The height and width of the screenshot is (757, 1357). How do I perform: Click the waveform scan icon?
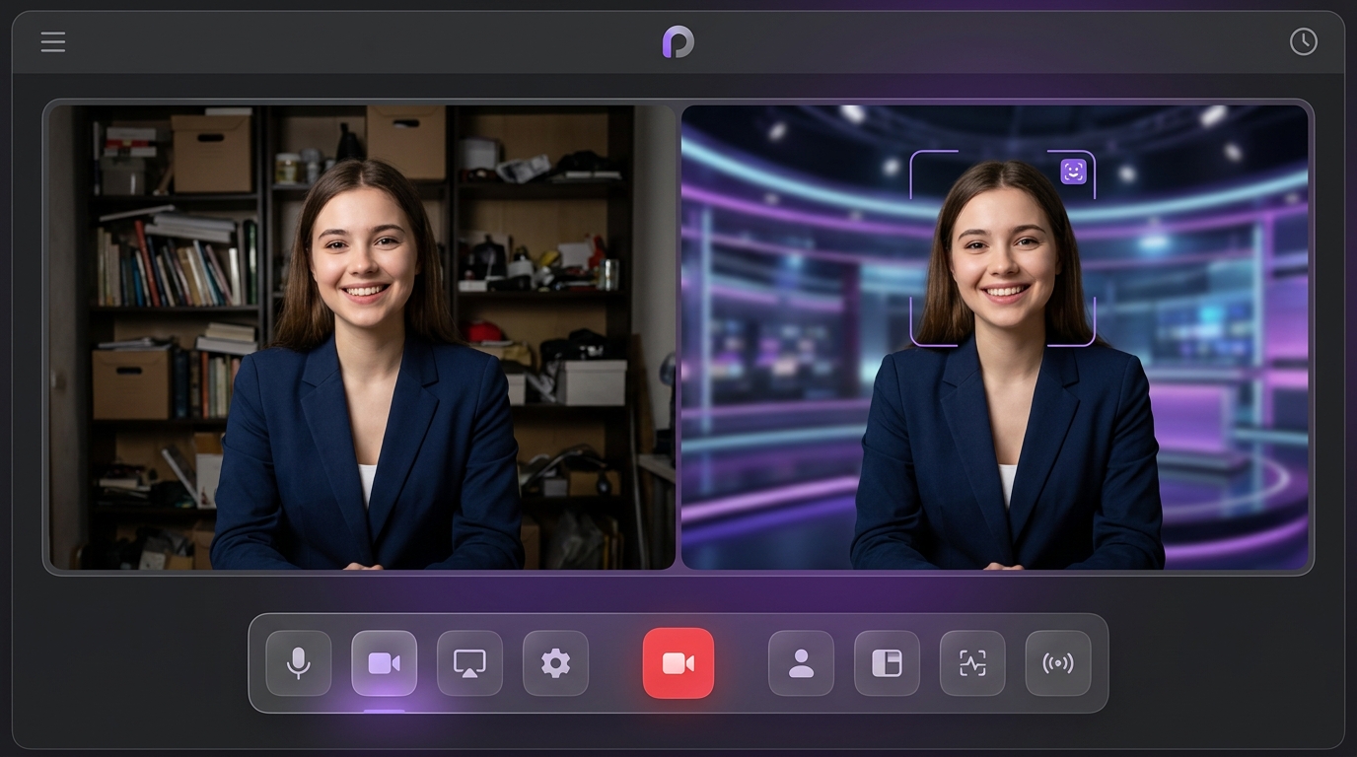[972, 663]
